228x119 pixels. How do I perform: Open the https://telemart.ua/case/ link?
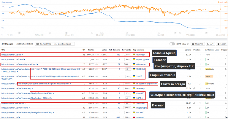tap(12, 59)
